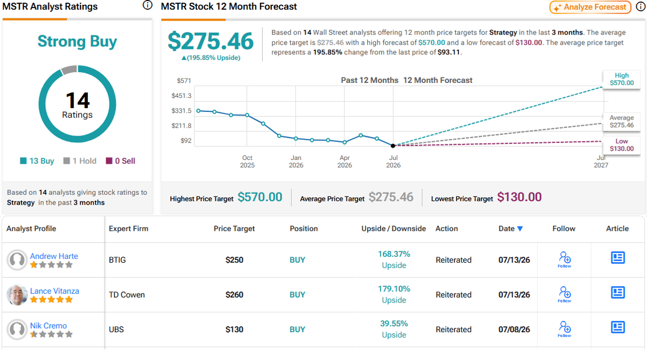Follow analyst Andrew Harte
The height and width of the screenshot is (352, 647).
tap(565, 259)
